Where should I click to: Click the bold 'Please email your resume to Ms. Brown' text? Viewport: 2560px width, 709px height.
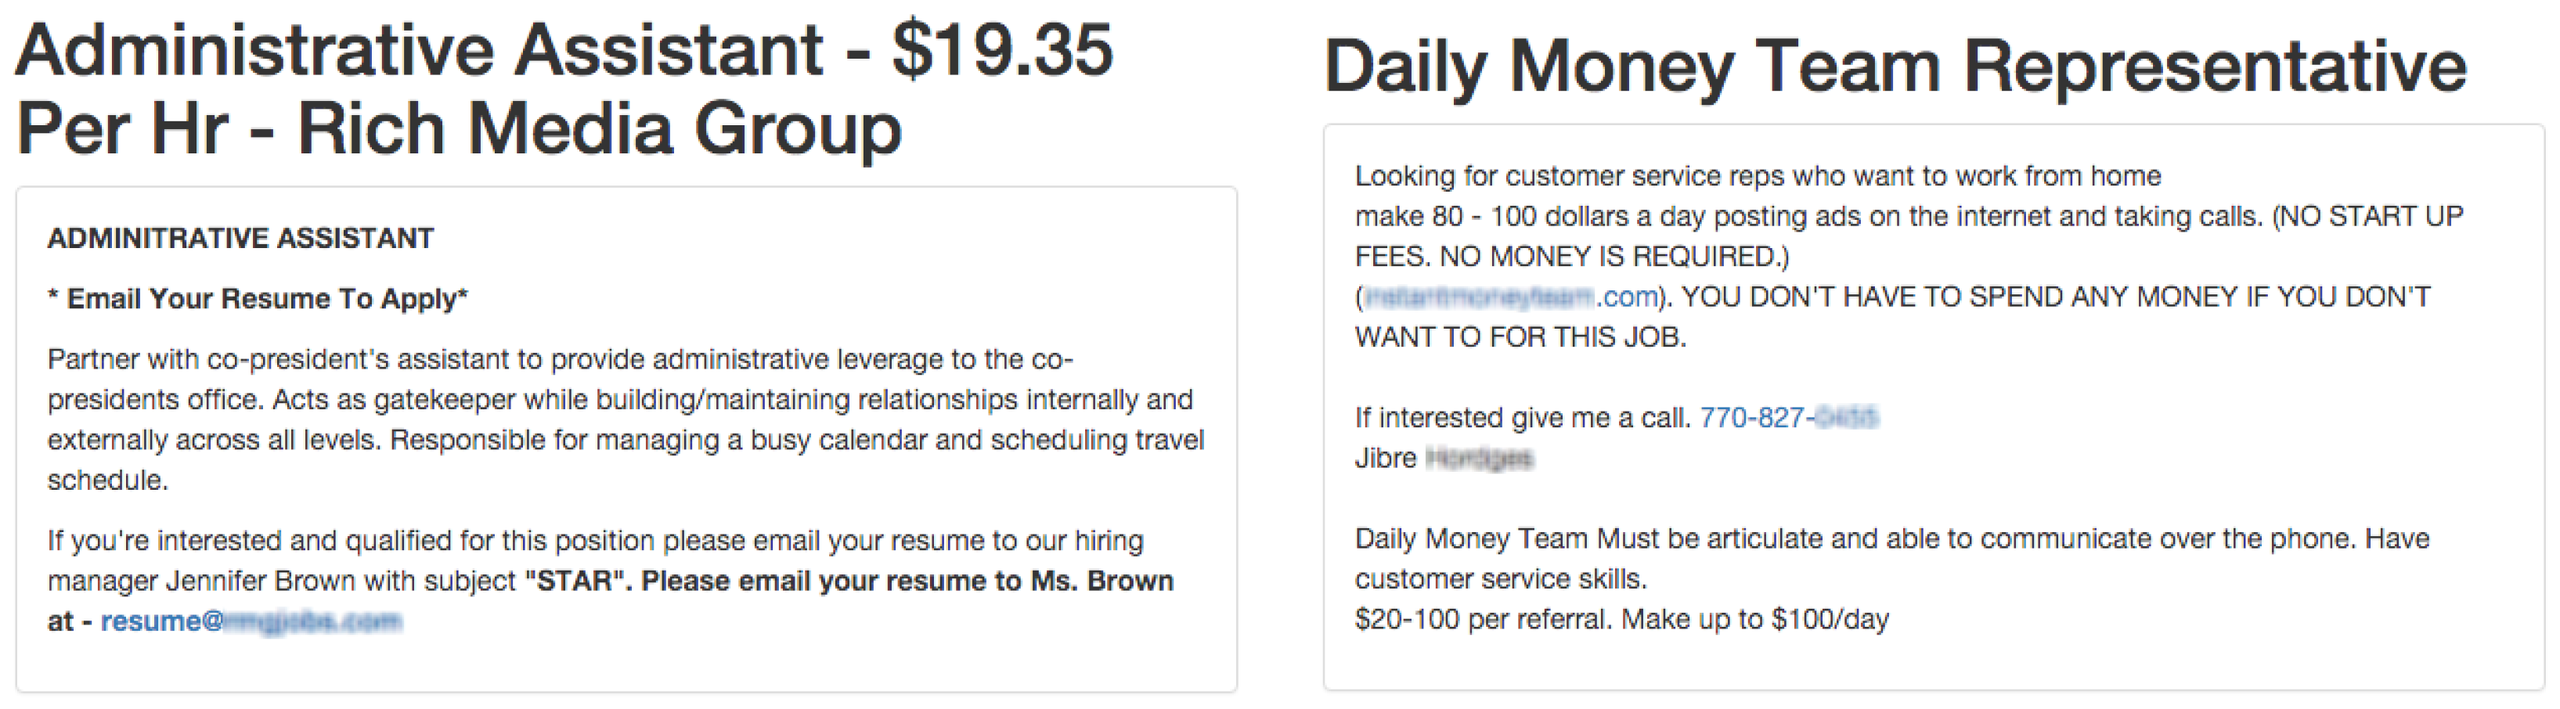tap(907, 581)
